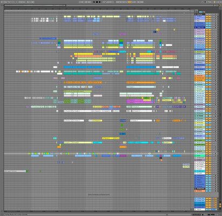Select the long white clip at bottom left of arrangement

(x=15, y=171)
